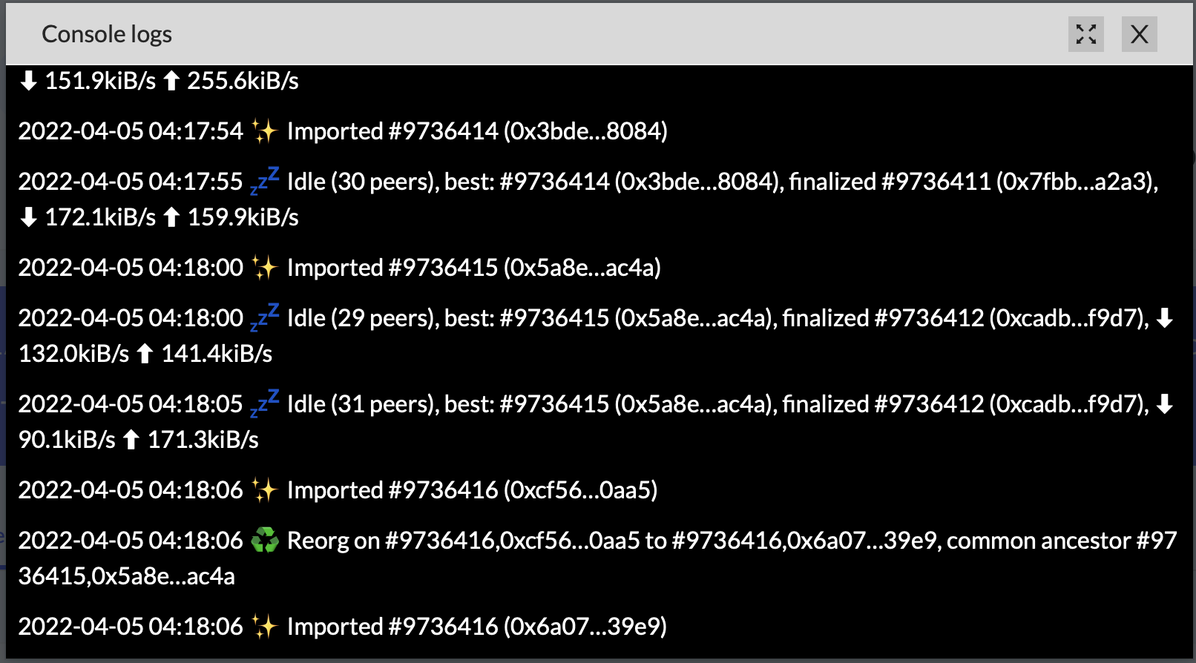Click the Console logs title text
The height and width of the screenshot is (663, 1196).
[x=107, y=34]
